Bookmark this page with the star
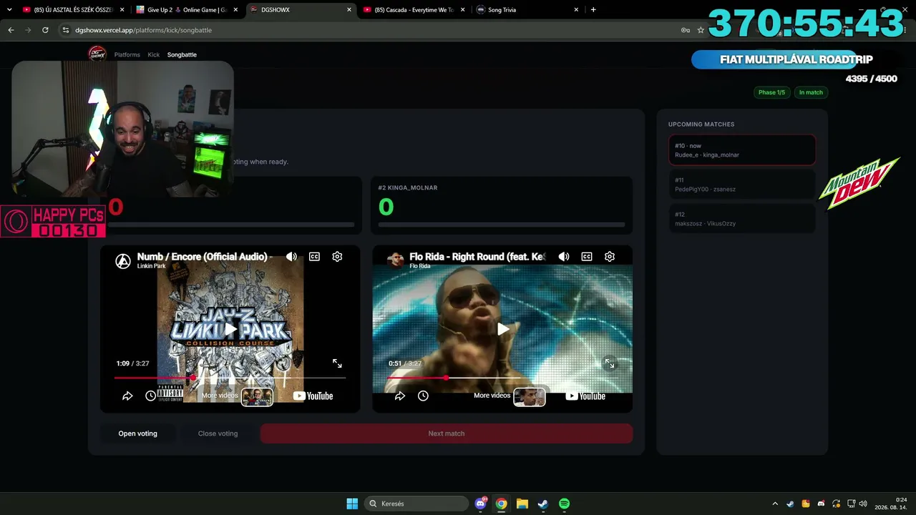916x515 pixels. (x=701, y=30)
